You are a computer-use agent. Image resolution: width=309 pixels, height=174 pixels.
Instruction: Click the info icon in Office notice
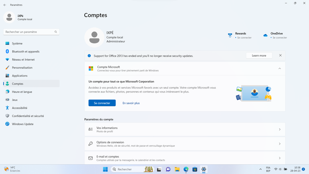(x=89, y=56)
